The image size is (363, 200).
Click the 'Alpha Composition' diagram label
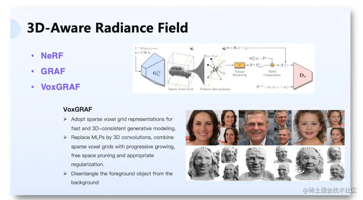(x=272, y=73)
